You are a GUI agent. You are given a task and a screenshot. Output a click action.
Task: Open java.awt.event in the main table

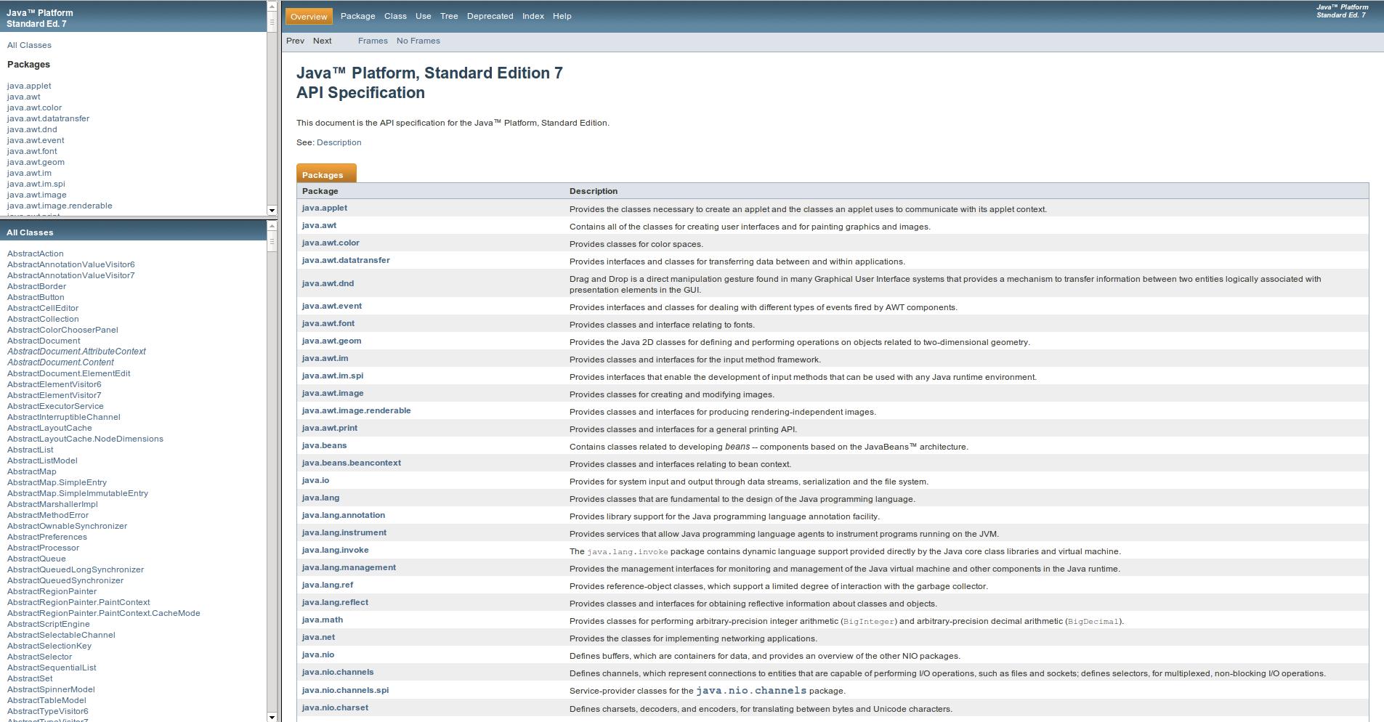pos(332,306)
